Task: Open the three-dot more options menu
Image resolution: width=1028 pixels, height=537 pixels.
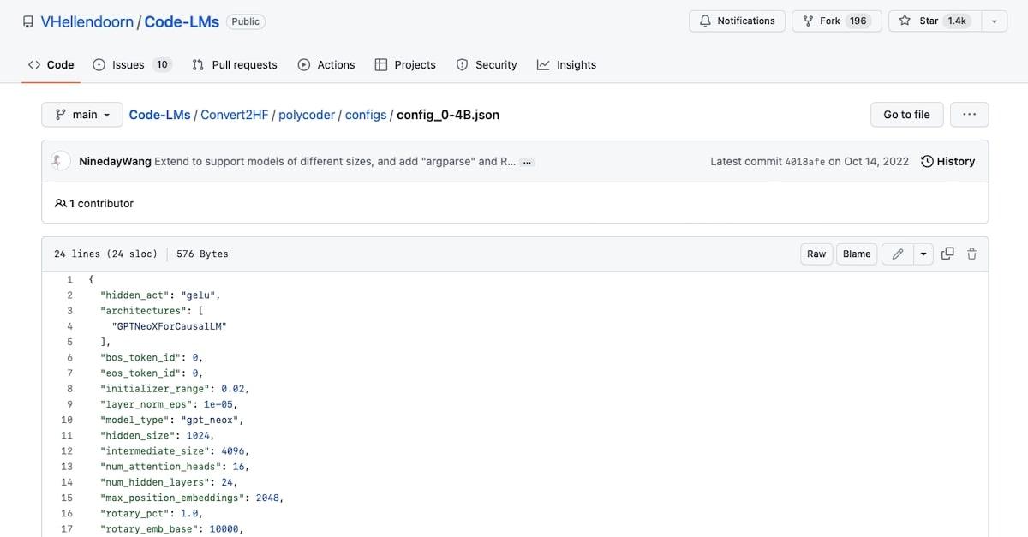Action: (x=969, y=115)
